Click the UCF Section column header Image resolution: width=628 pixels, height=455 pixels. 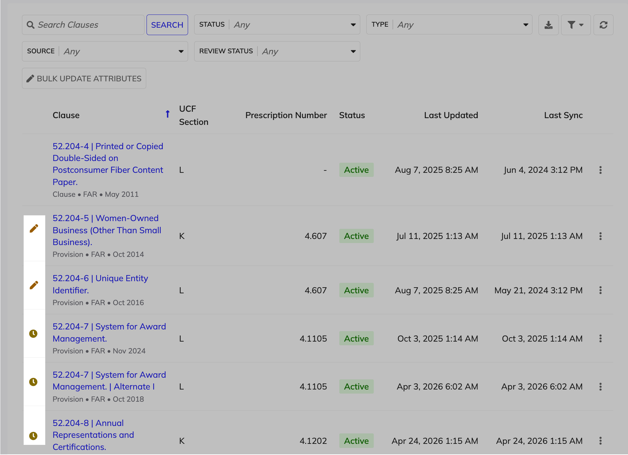[x=193, y=115]
